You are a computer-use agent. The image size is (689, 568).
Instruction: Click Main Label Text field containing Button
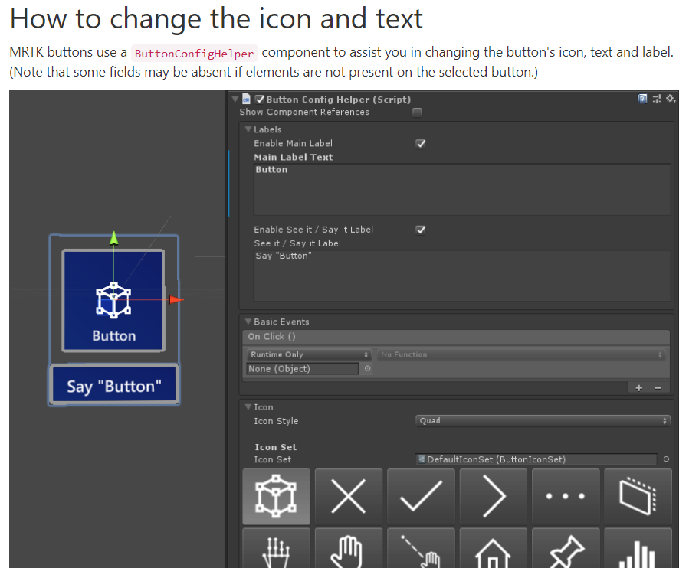(462, 190)
